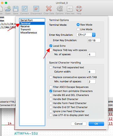Viewport: 113px width, 136px height.
Task: Check Handle Form Feed Character option
Action: point(51,103)
